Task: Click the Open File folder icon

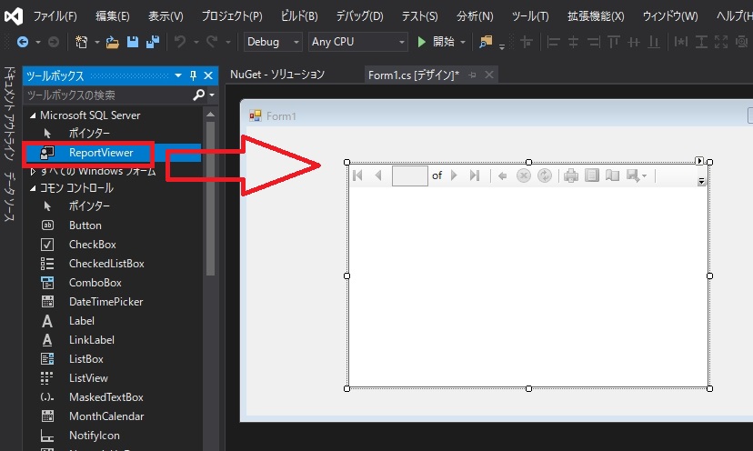Action: [113, 42]
